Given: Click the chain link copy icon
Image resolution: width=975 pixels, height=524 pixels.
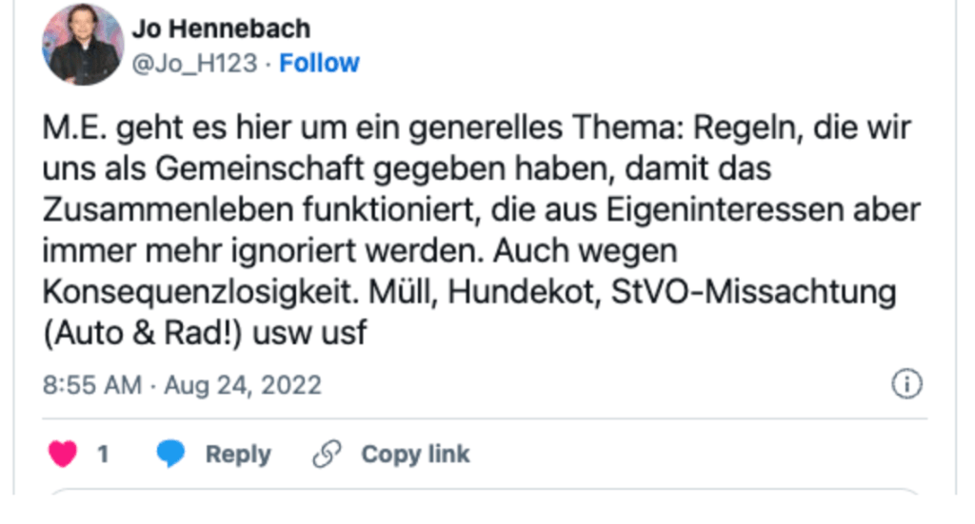Looking at the screenshot, I should pos(326,455).
